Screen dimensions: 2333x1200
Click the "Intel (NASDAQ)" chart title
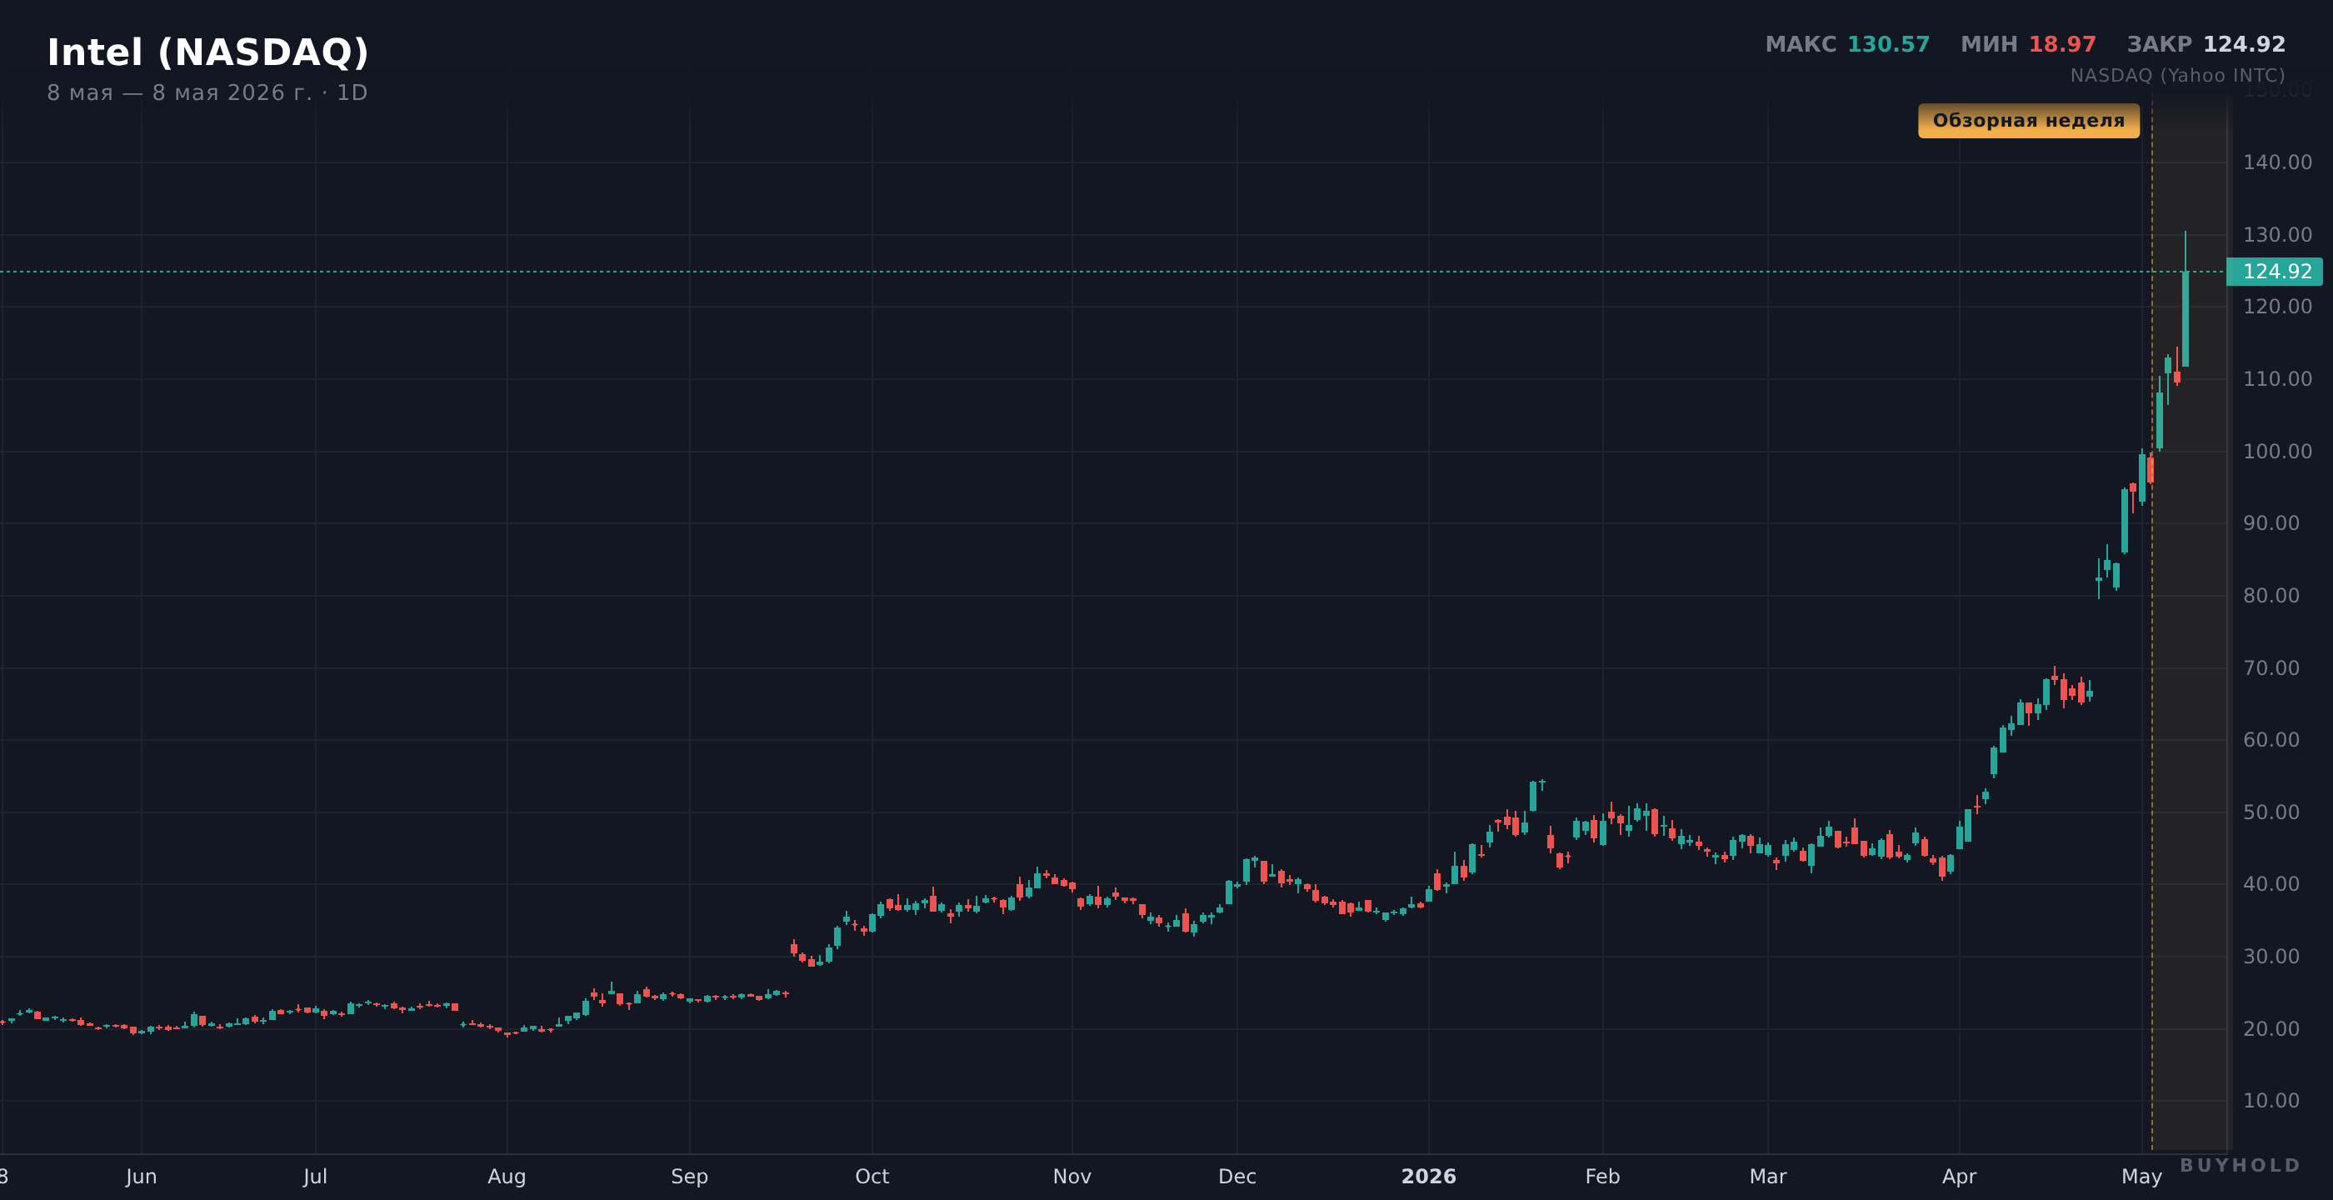[207, 52]
